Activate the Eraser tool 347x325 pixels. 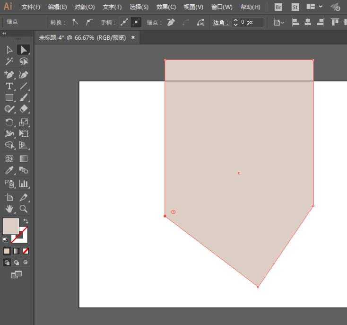click(x=24, y=109)
